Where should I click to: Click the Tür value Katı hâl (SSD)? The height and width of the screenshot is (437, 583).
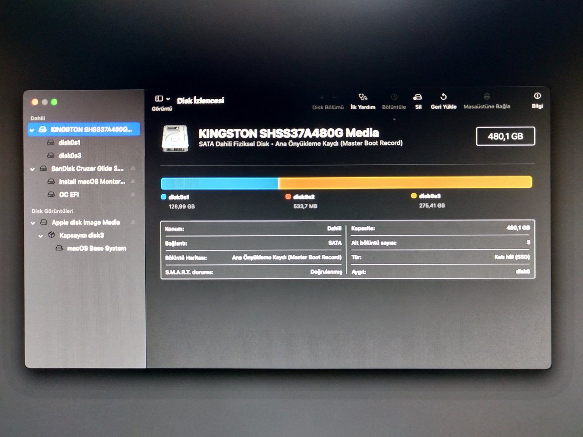point(512,257)
